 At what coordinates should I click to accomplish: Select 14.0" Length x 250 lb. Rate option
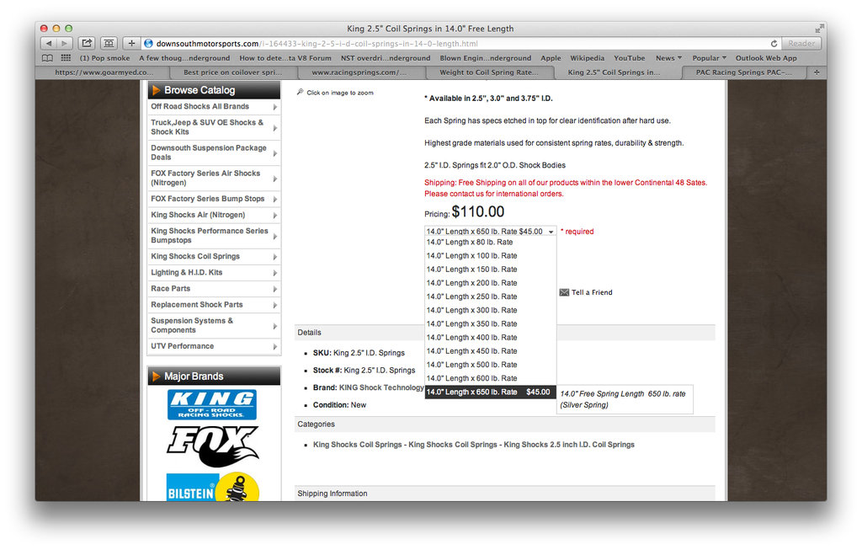[x=491, y=296]
